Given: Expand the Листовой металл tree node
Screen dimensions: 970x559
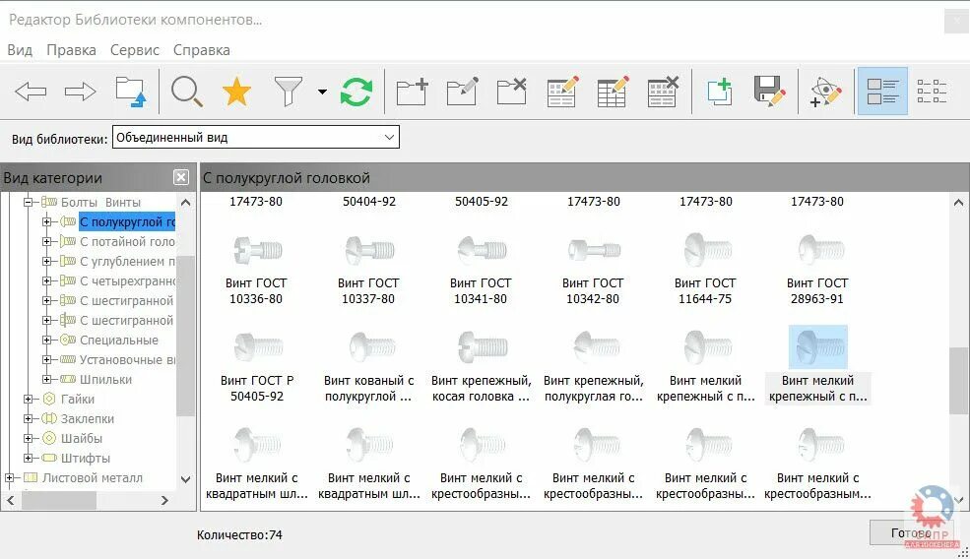Looking at the screenshot, I should click(9, 477).
